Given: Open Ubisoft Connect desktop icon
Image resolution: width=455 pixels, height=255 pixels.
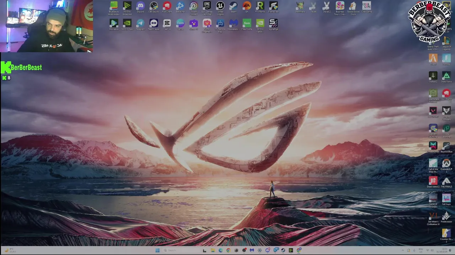Looking at the screenshot, I should (193, 8).
